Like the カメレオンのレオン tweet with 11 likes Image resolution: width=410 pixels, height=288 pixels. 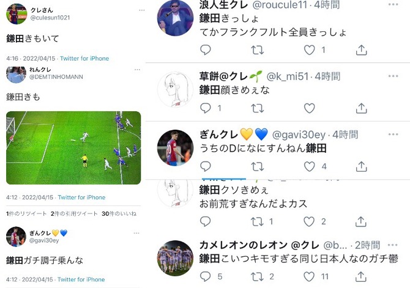coord(309,276)
